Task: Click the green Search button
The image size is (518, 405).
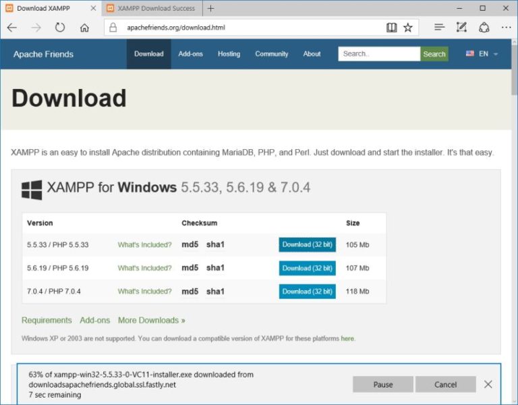Action: click(x=434, y=54)
